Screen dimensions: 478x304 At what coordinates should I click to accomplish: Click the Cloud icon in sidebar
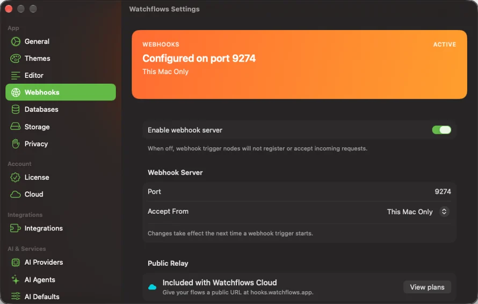[16, 194]
